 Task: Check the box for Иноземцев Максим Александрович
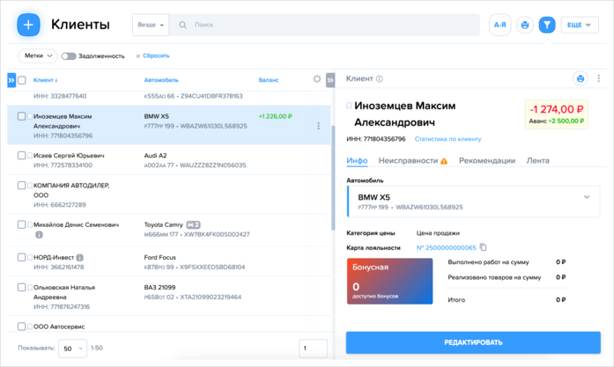tap(21, 116)
